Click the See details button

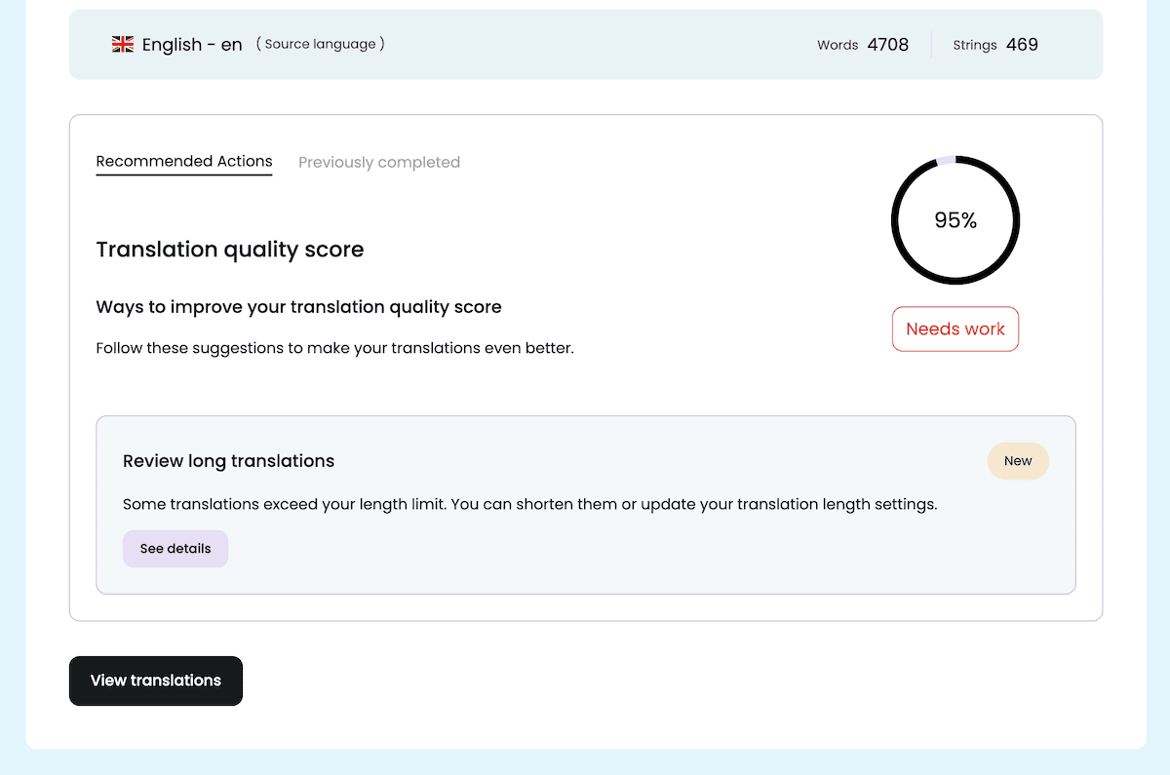coord(175,549)
